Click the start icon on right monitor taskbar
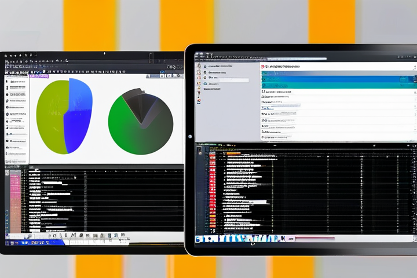Viewport: 417px width, 278px height. (198, 239)
